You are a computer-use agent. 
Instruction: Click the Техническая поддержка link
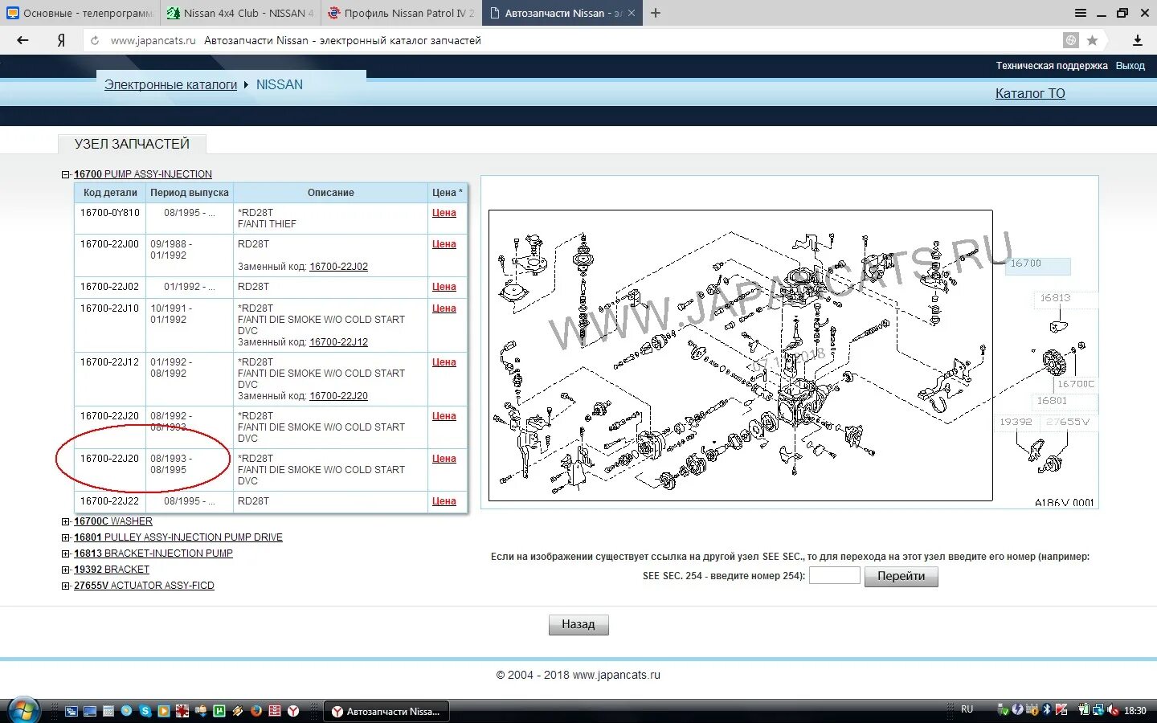[x=1052, y=66]
